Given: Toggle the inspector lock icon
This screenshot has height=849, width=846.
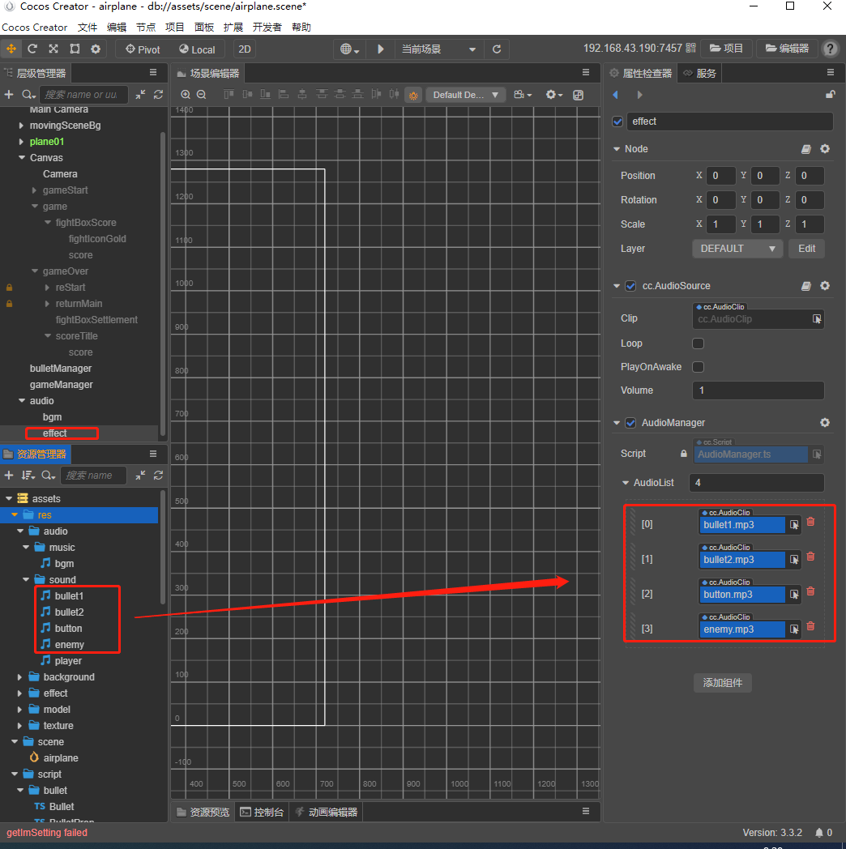Looking at the screenshot, I should click(x=831, y=95).
